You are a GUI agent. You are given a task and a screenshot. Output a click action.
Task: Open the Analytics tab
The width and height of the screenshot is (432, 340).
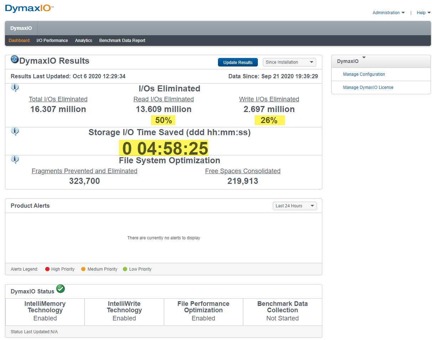[x=83, y=41]
